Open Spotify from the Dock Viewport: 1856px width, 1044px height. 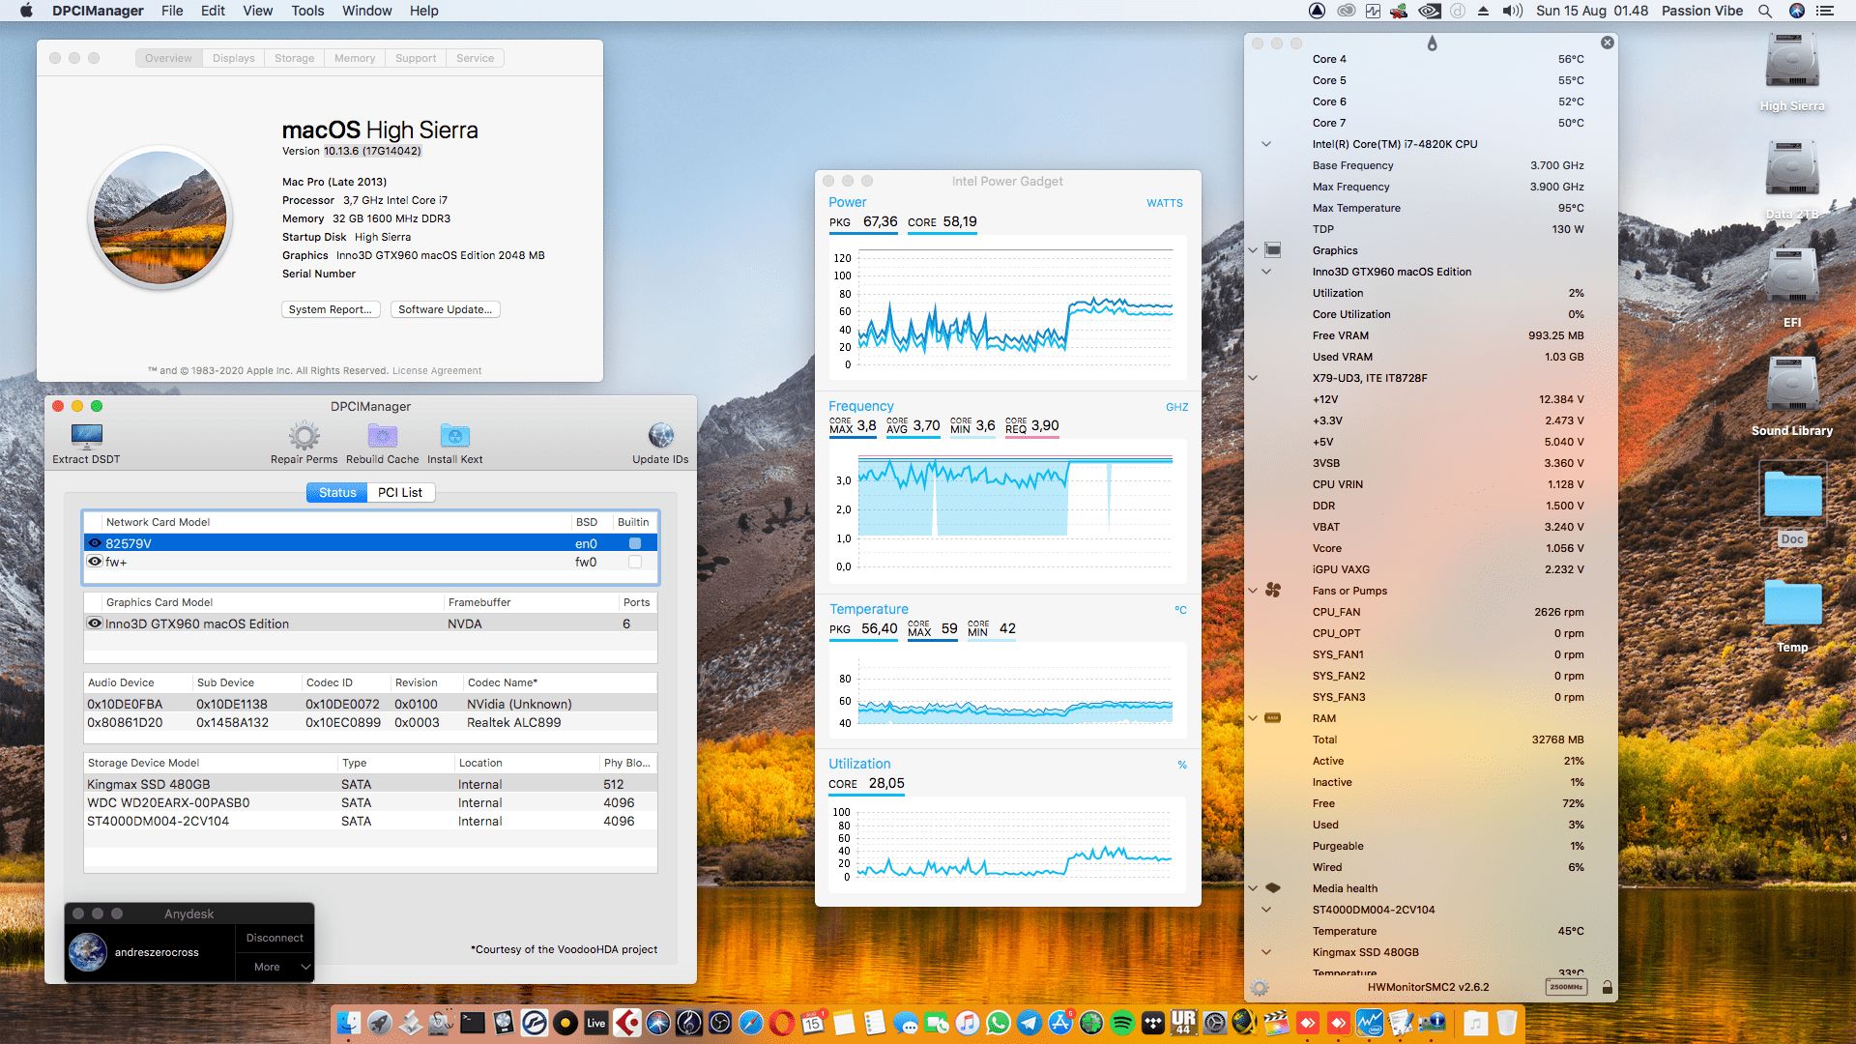pyautogui.click(x=1122, y=1023)
